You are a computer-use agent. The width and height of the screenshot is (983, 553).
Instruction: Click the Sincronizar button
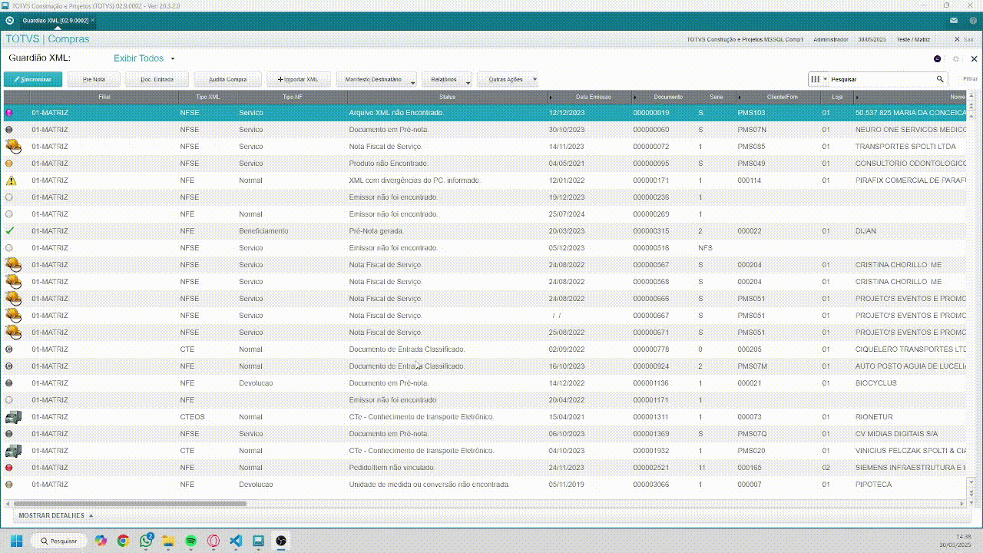pyautogui.click(x=33, y=80)
